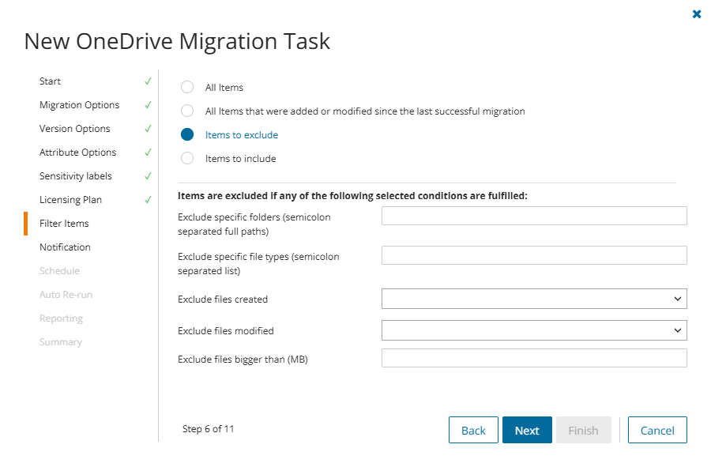The height and width of the screenshot is (467, 711).
Task: Navigate to the Attribute Options step
Action: pyautogui.click(x=77, y=153)
